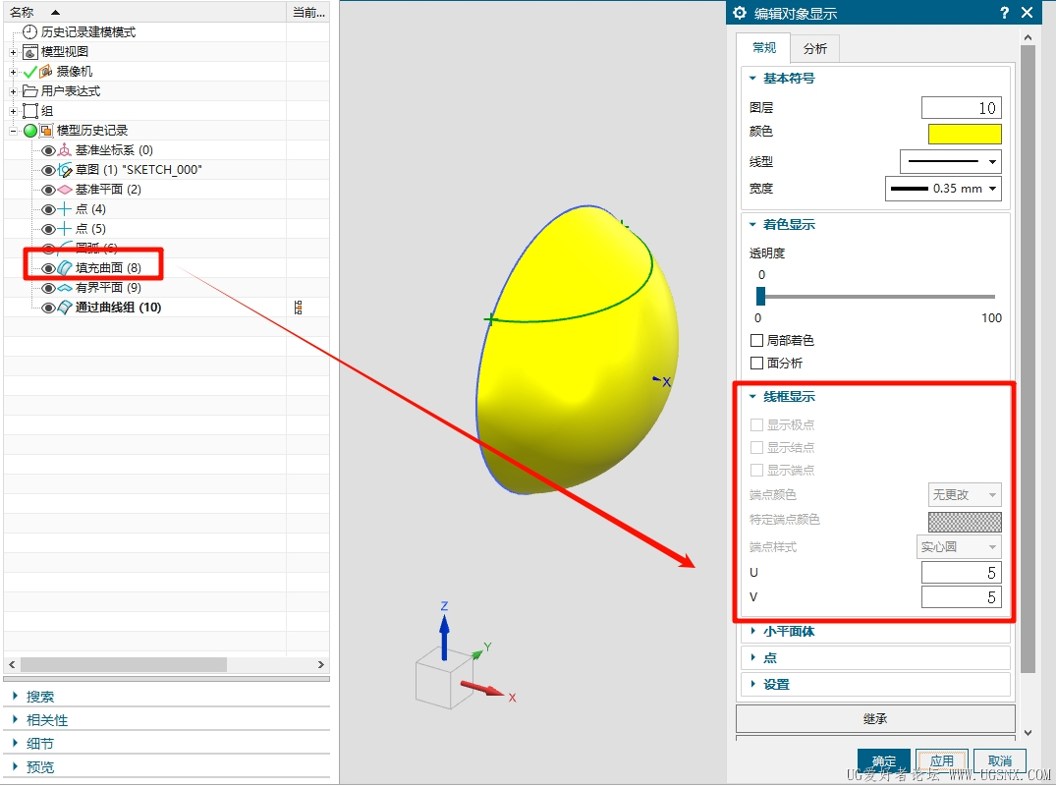Image resolution: width=1056 pixels, height=787 pixels.
Task: Switch to the 分析 tab
Action: click(x=814, y=48)
